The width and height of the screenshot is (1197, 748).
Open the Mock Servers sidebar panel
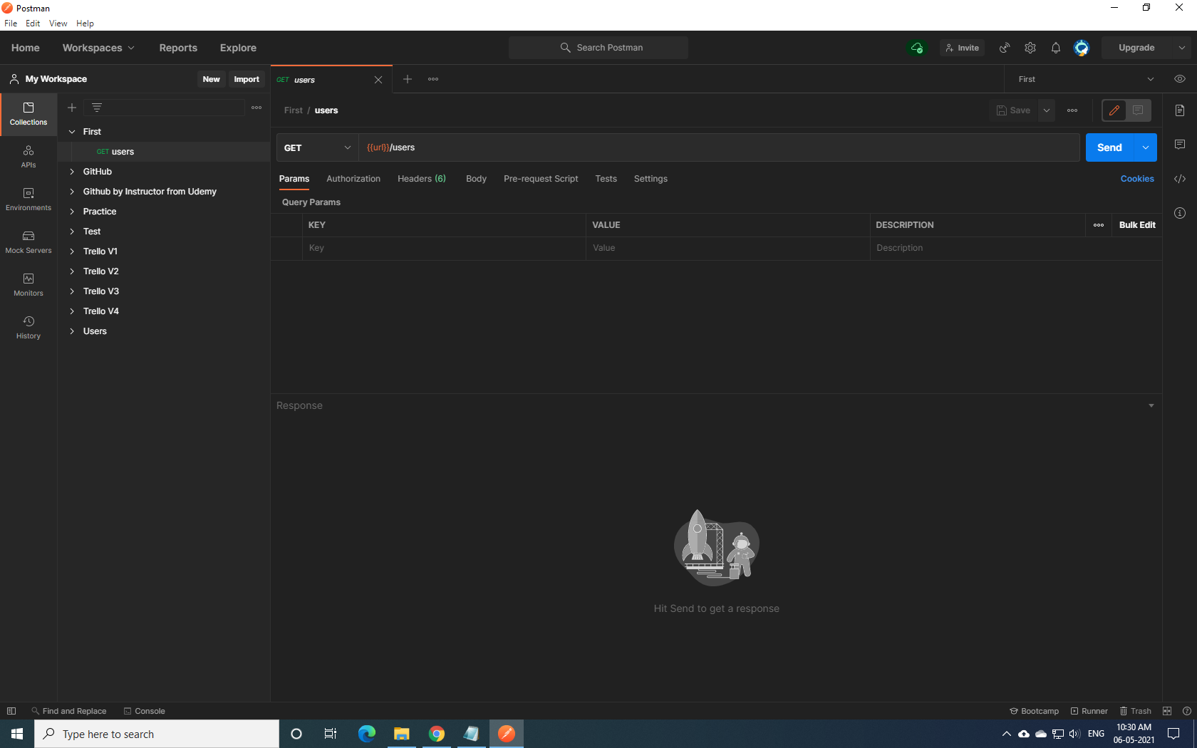click(28, 242)
